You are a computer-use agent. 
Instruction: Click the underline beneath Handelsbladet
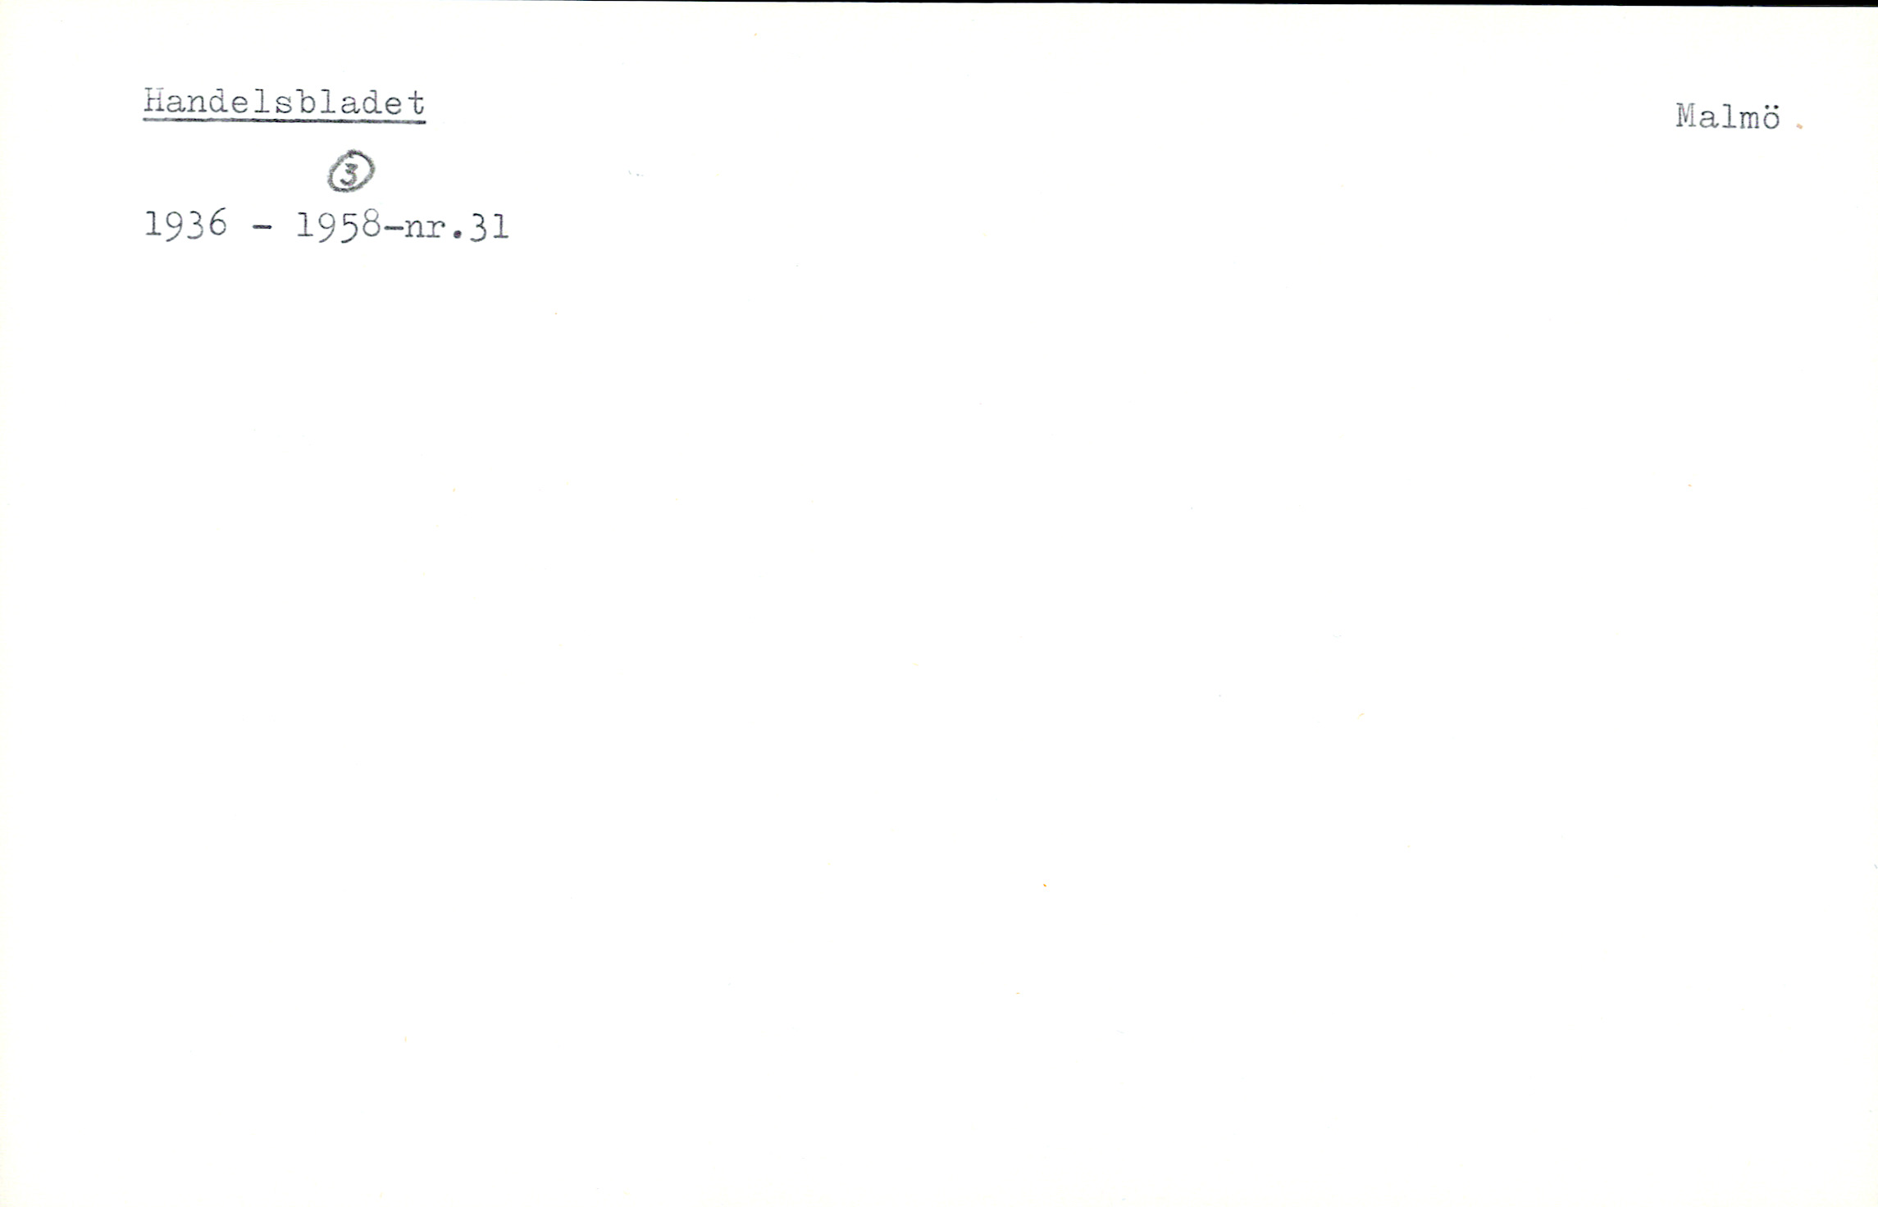(x=284, y=121)
